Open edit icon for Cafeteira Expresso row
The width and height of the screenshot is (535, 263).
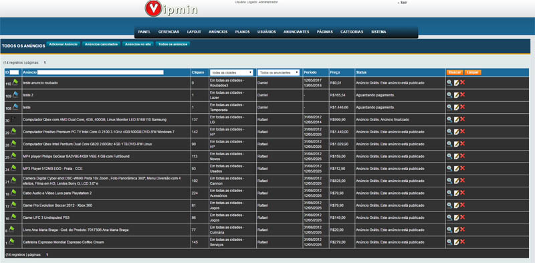(x=456, y=242)
